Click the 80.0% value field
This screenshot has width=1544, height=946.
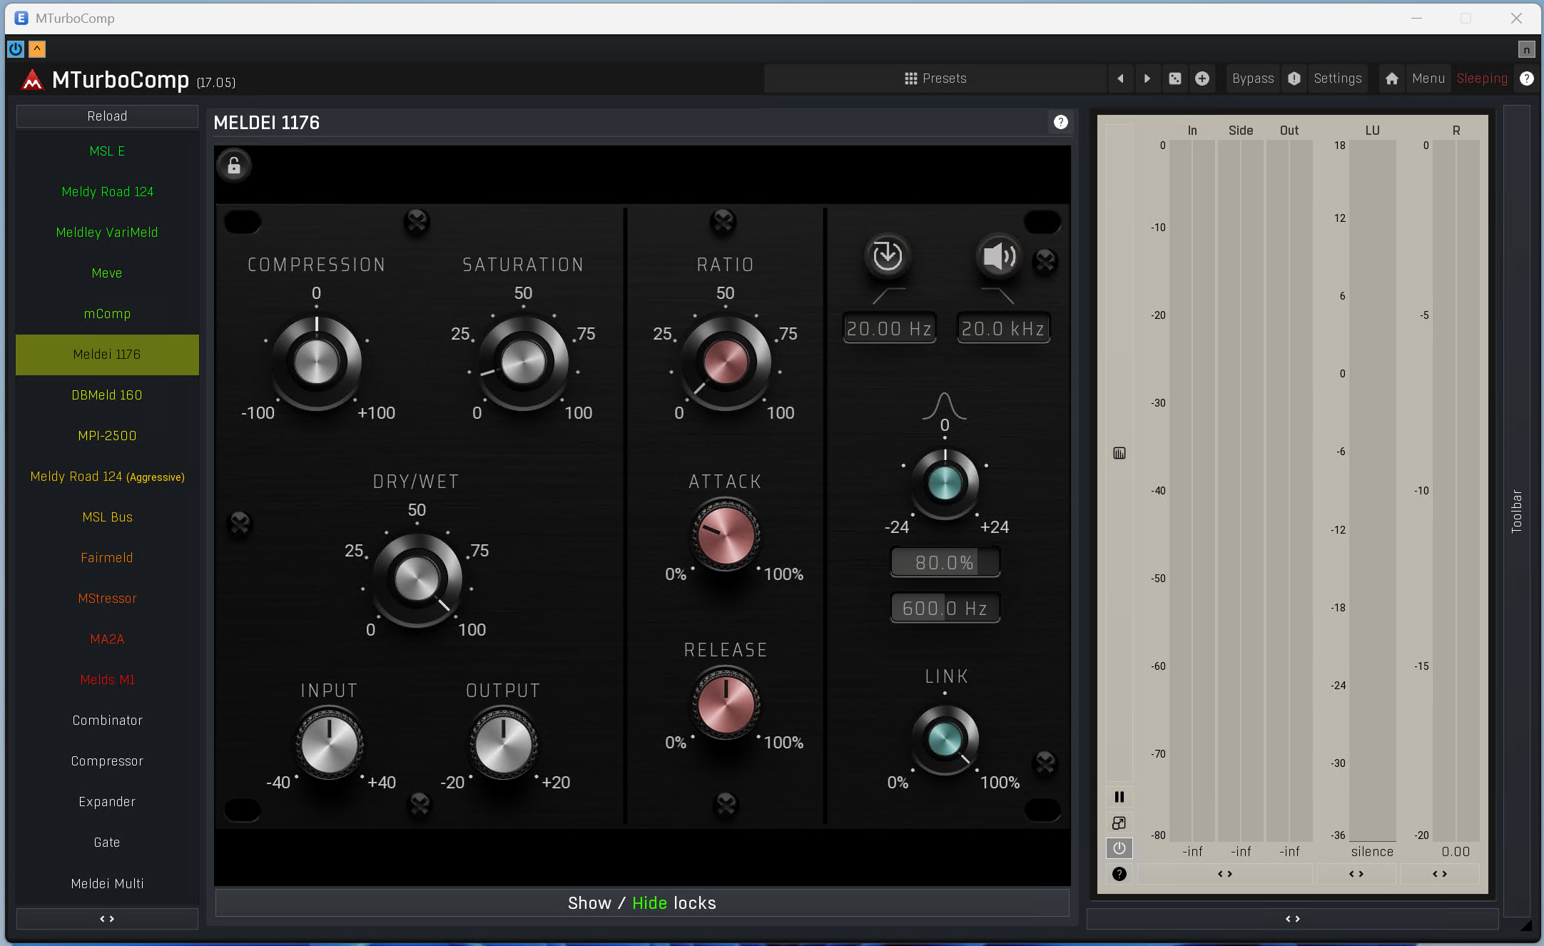(x=945, y=562)
